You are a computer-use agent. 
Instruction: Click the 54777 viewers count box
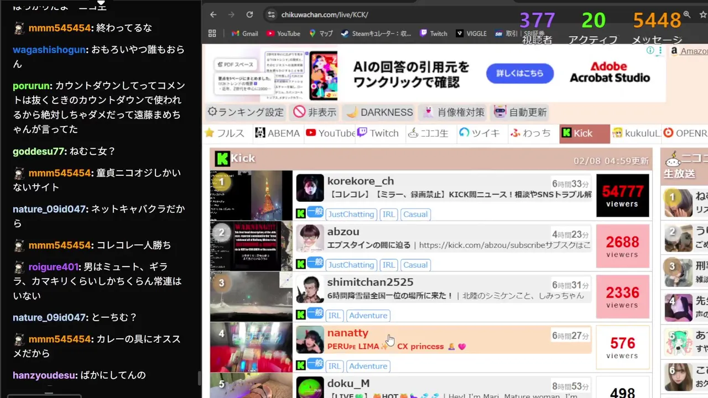[x=622, y=195]
